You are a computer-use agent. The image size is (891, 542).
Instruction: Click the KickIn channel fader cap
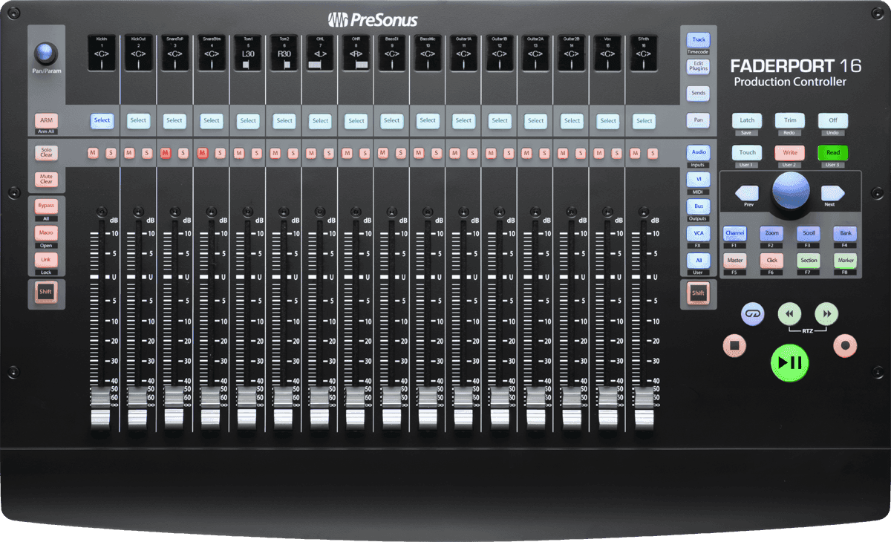click(x=102, y=408)
